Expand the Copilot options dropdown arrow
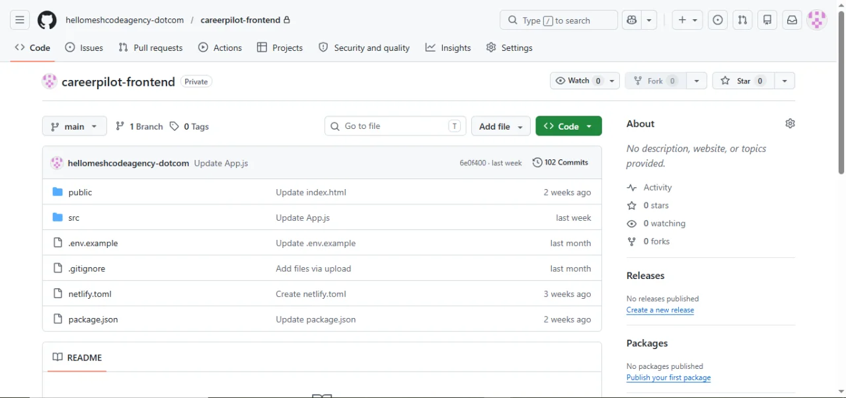The width and height of the screenshot is (846, 398). (650, 20)
